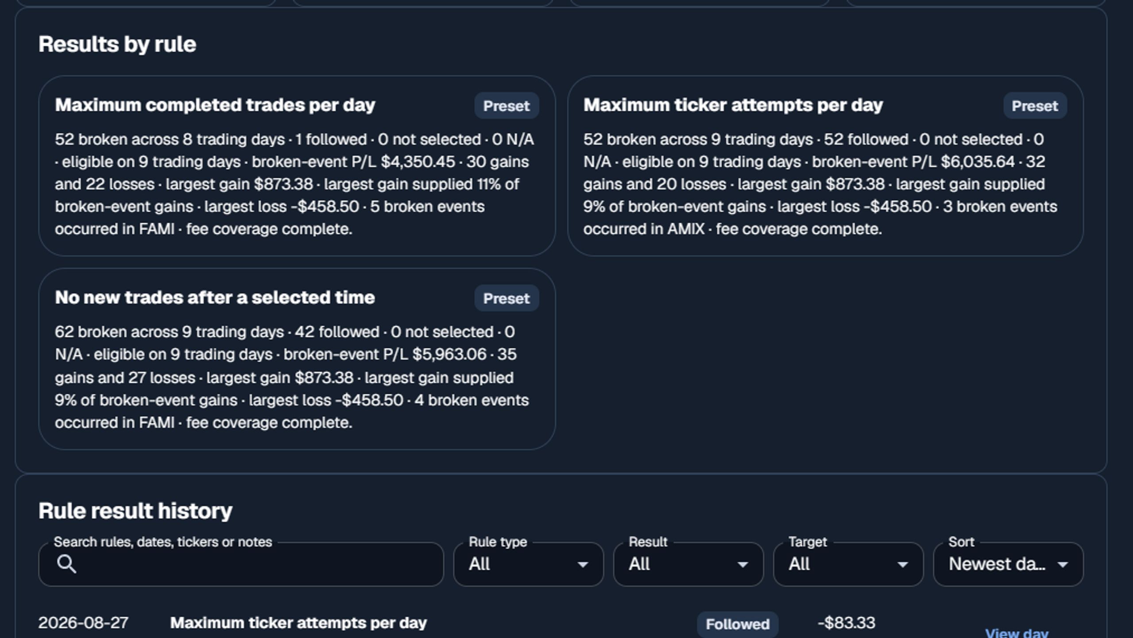Open Maximum ticker attempts per day card
The image size is (1133, 638).
[x=825, y=166]
